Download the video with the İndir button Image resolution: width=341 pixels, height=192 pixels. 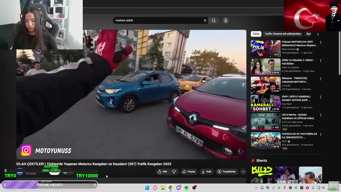tap(206, 172)
